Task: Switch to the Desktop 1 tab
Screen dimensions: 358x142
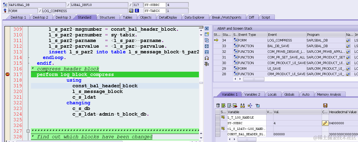Action: [x=18, y=17]
